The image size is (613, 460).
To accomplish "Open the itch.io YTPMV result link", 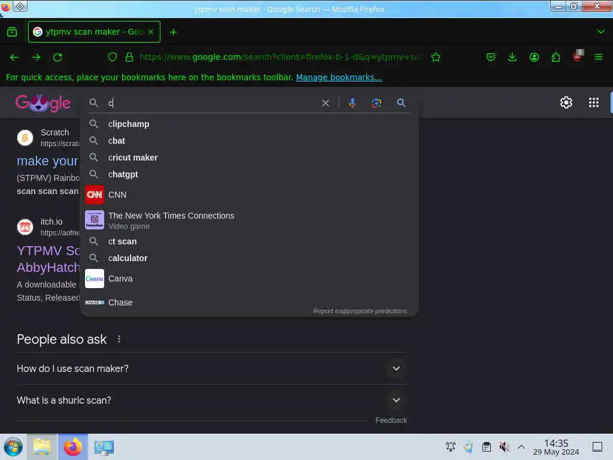I will pyautogui.click(x=48, y=259).
